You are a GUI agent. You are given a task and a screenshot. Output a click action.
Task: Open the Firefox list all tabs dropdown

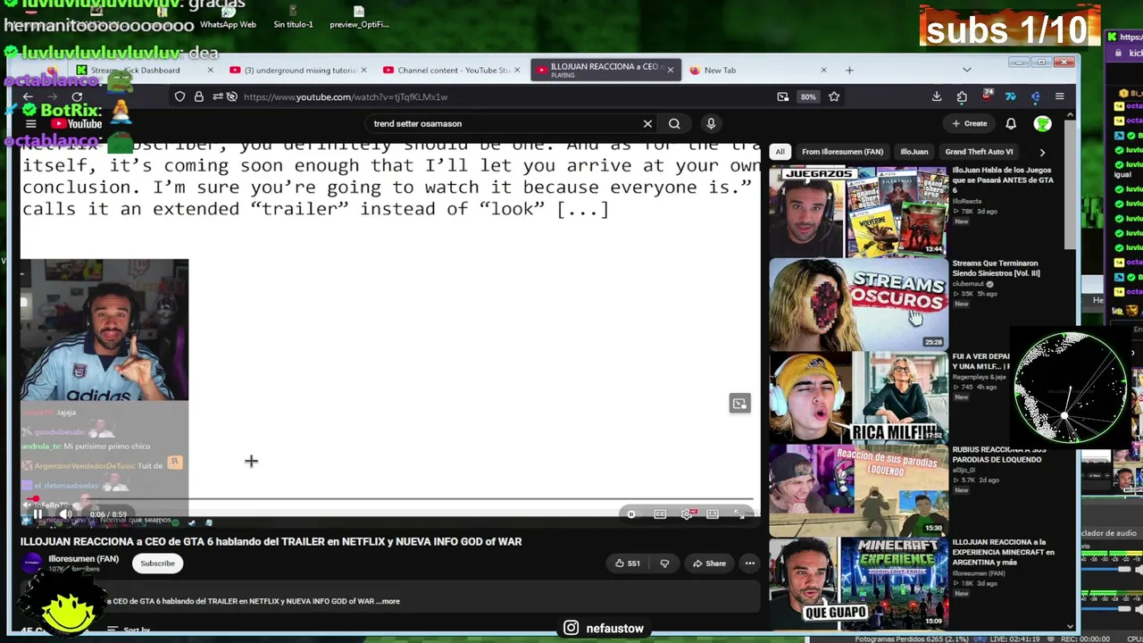pyautogui.click(x=966, y=70)
